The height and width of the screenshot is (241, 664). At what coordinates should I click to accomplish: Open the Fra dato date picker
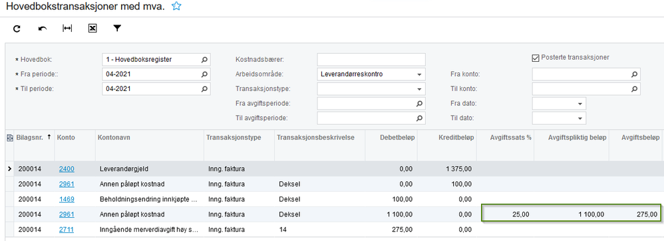580,104
